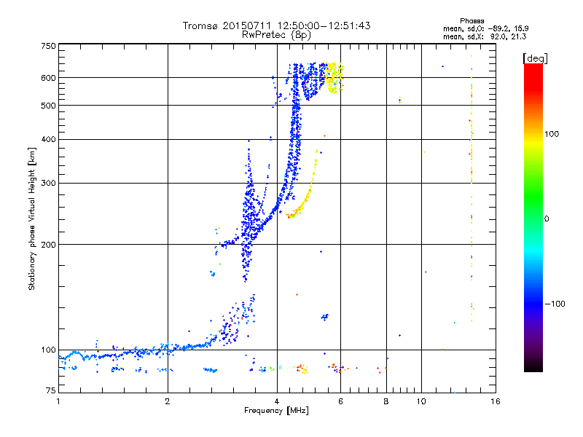Click the '[deg]' colorbar label

click(x=535, y=58)
